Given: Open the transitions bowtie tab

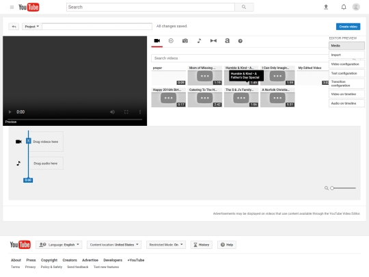Looking at the screenshot, I should [x=213, y=41].
